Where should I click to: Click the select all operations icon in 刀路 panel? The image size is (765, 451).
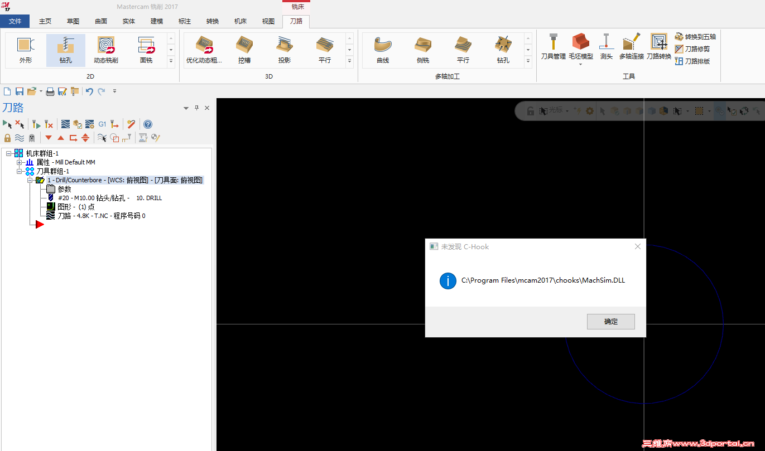[7, 124]
